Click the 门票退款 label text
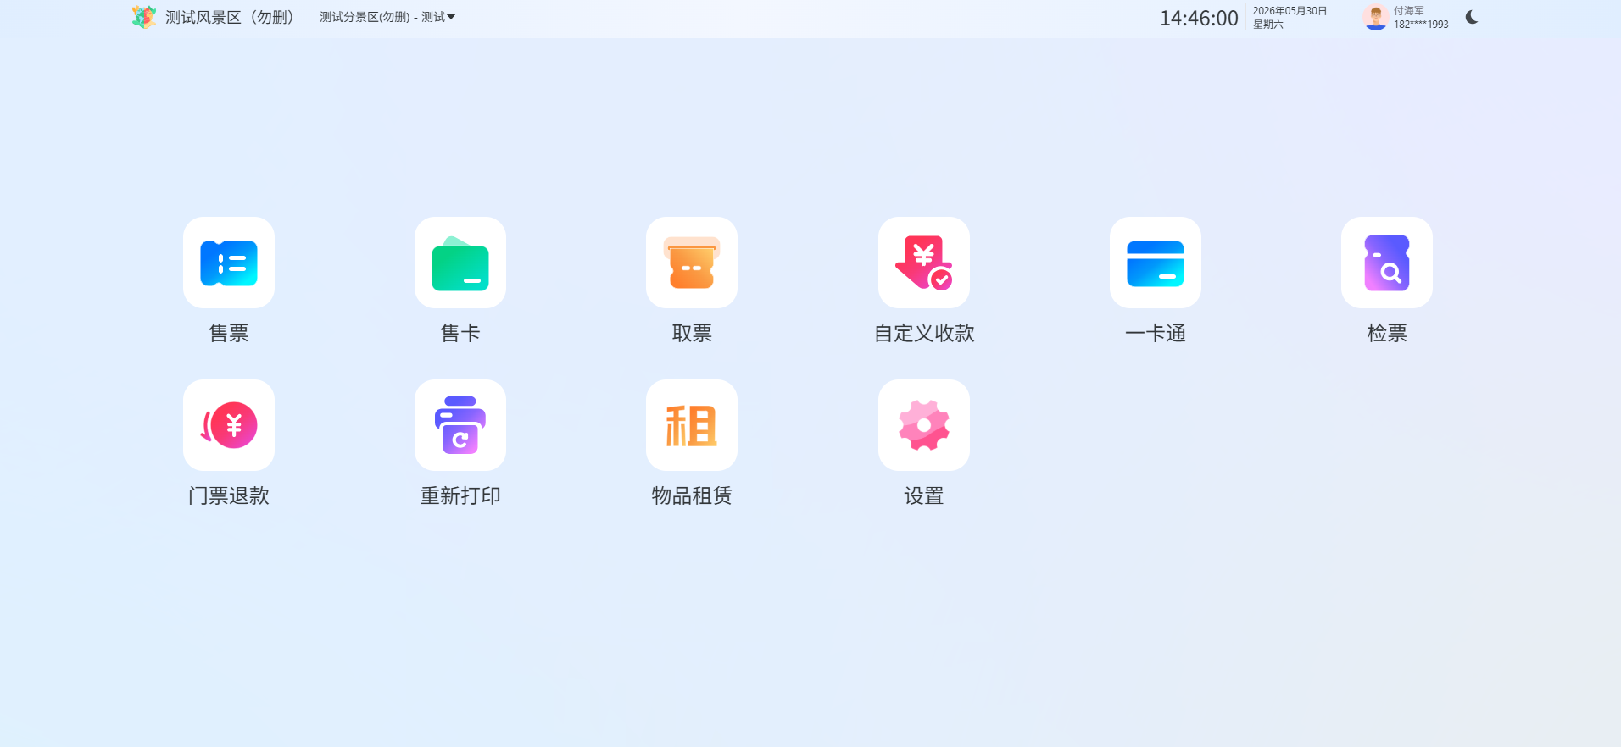The width and height of the screenshot is (1621, 747). (229, 495)
